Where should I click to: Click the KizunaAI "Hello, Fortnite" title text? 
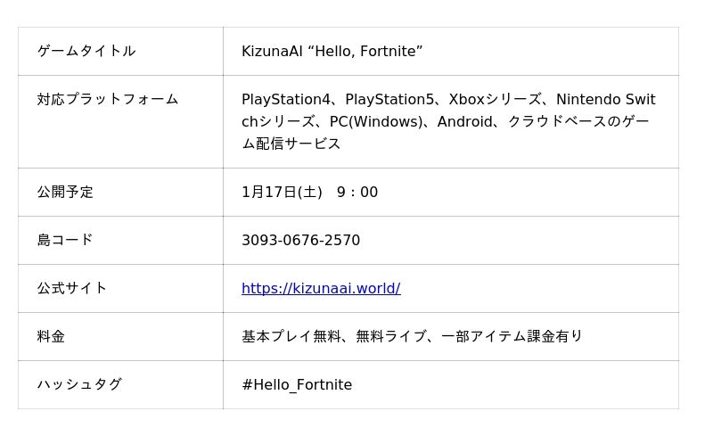[332, 51]
